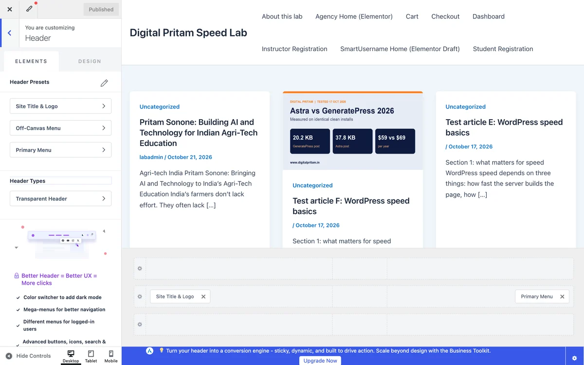Close the Customizer with the X icon

(x=9, y=9)
